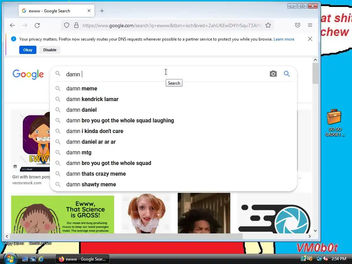352x264 pixels.
Task: Choose 'damn thats crazy meme' suggestion
Action: coord(174,174)
